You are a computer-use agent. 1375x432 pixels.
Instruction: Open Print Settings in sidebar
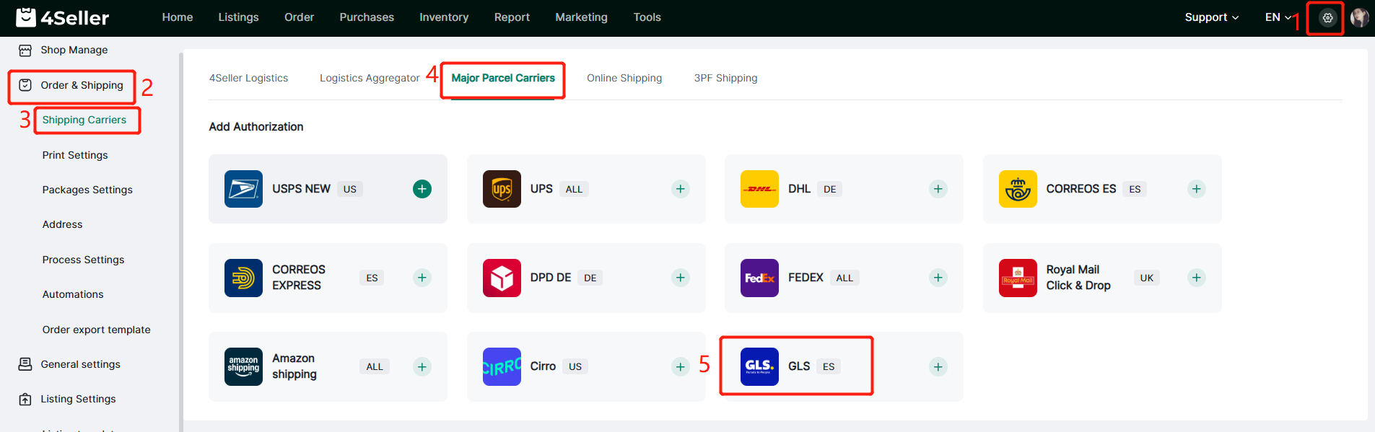tap(75, 155)
